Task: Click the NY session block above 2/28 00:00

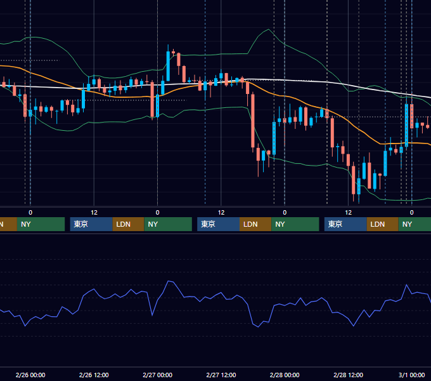Action: point(295,224)
